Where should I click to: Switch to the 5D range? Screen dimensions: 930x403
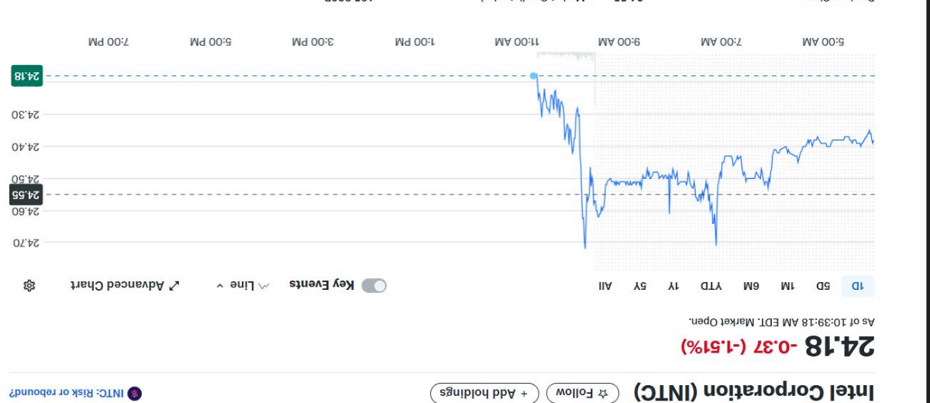[x=822, y=285]
